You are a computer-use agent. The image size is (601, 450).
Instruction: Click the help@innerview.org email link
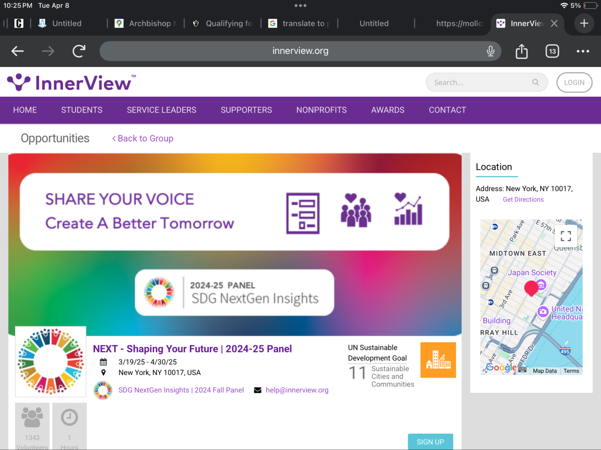[x=297, y=390]
